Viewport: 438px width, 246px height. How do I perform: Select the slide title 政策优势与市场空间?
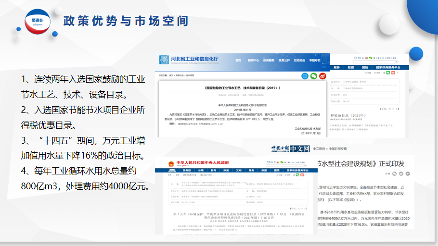coord(126,21)
